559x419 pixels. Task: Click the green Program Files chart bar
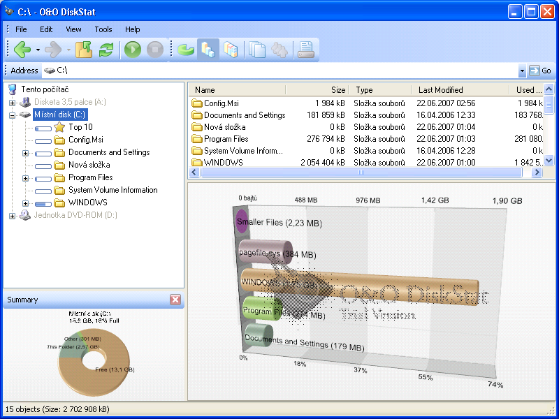(x=263, y=309)
